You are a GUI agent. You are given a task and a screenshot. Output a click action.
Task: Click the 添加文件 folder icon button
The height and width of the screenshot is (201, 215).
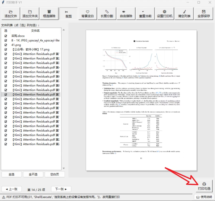click(11, 14)
